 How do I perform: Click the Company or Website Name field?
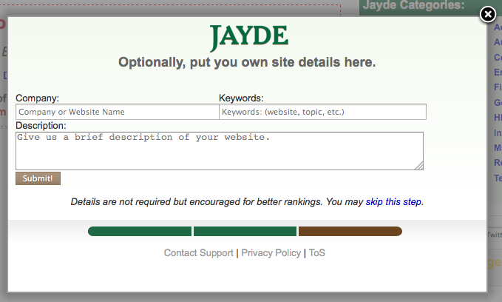[118, 112]
